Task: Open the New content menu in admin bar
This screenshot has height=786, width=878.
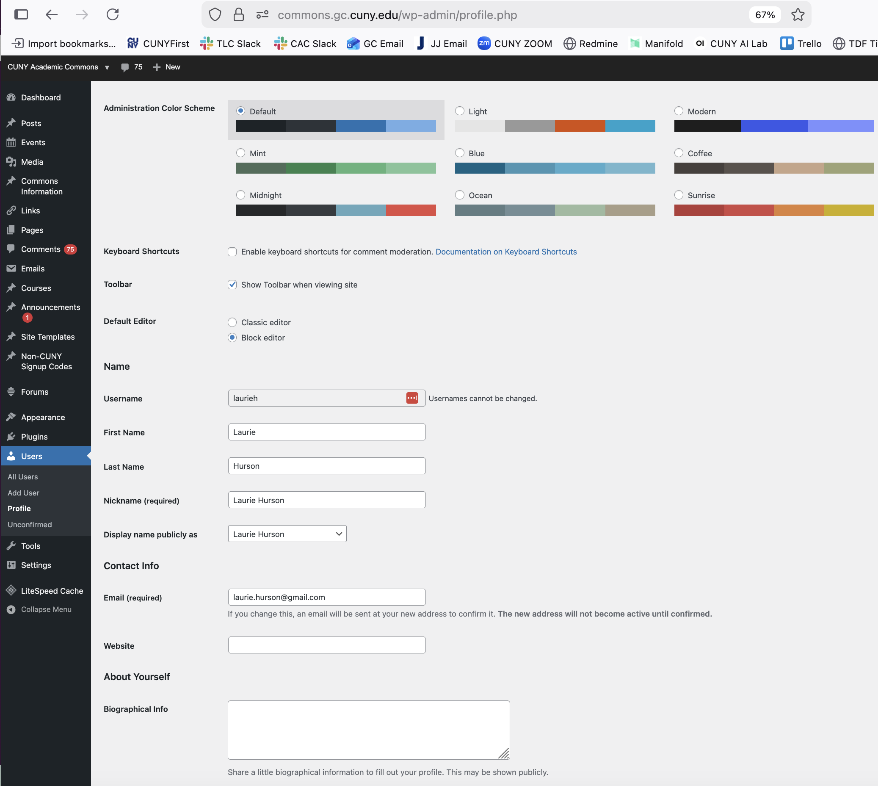Action: pos(167,67)
